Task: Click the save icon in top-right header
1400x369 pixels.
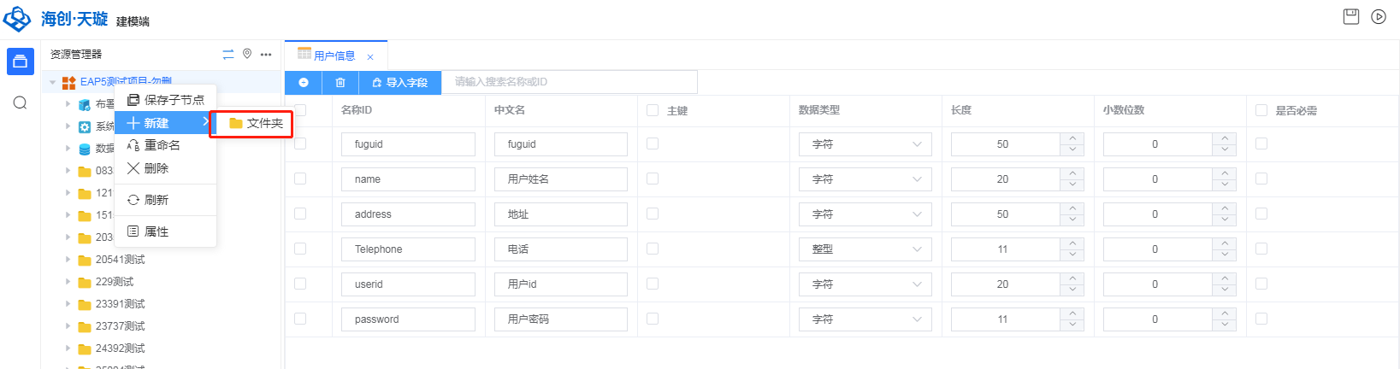Action: coord(1351,16)
